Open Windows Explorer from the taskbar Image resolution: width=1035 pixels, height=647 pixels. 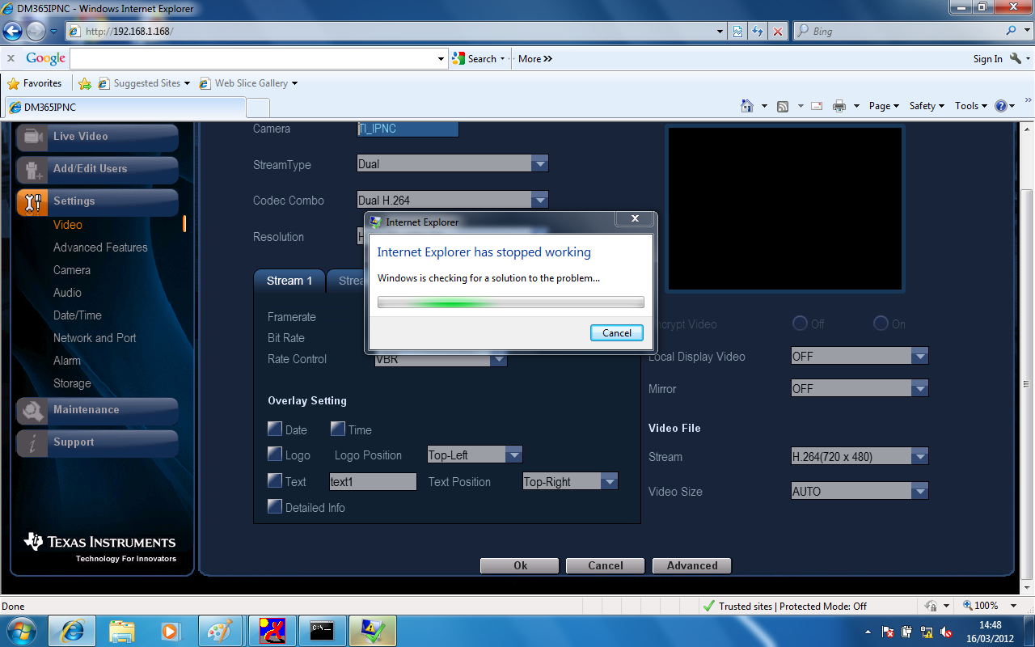pos(122,630)
